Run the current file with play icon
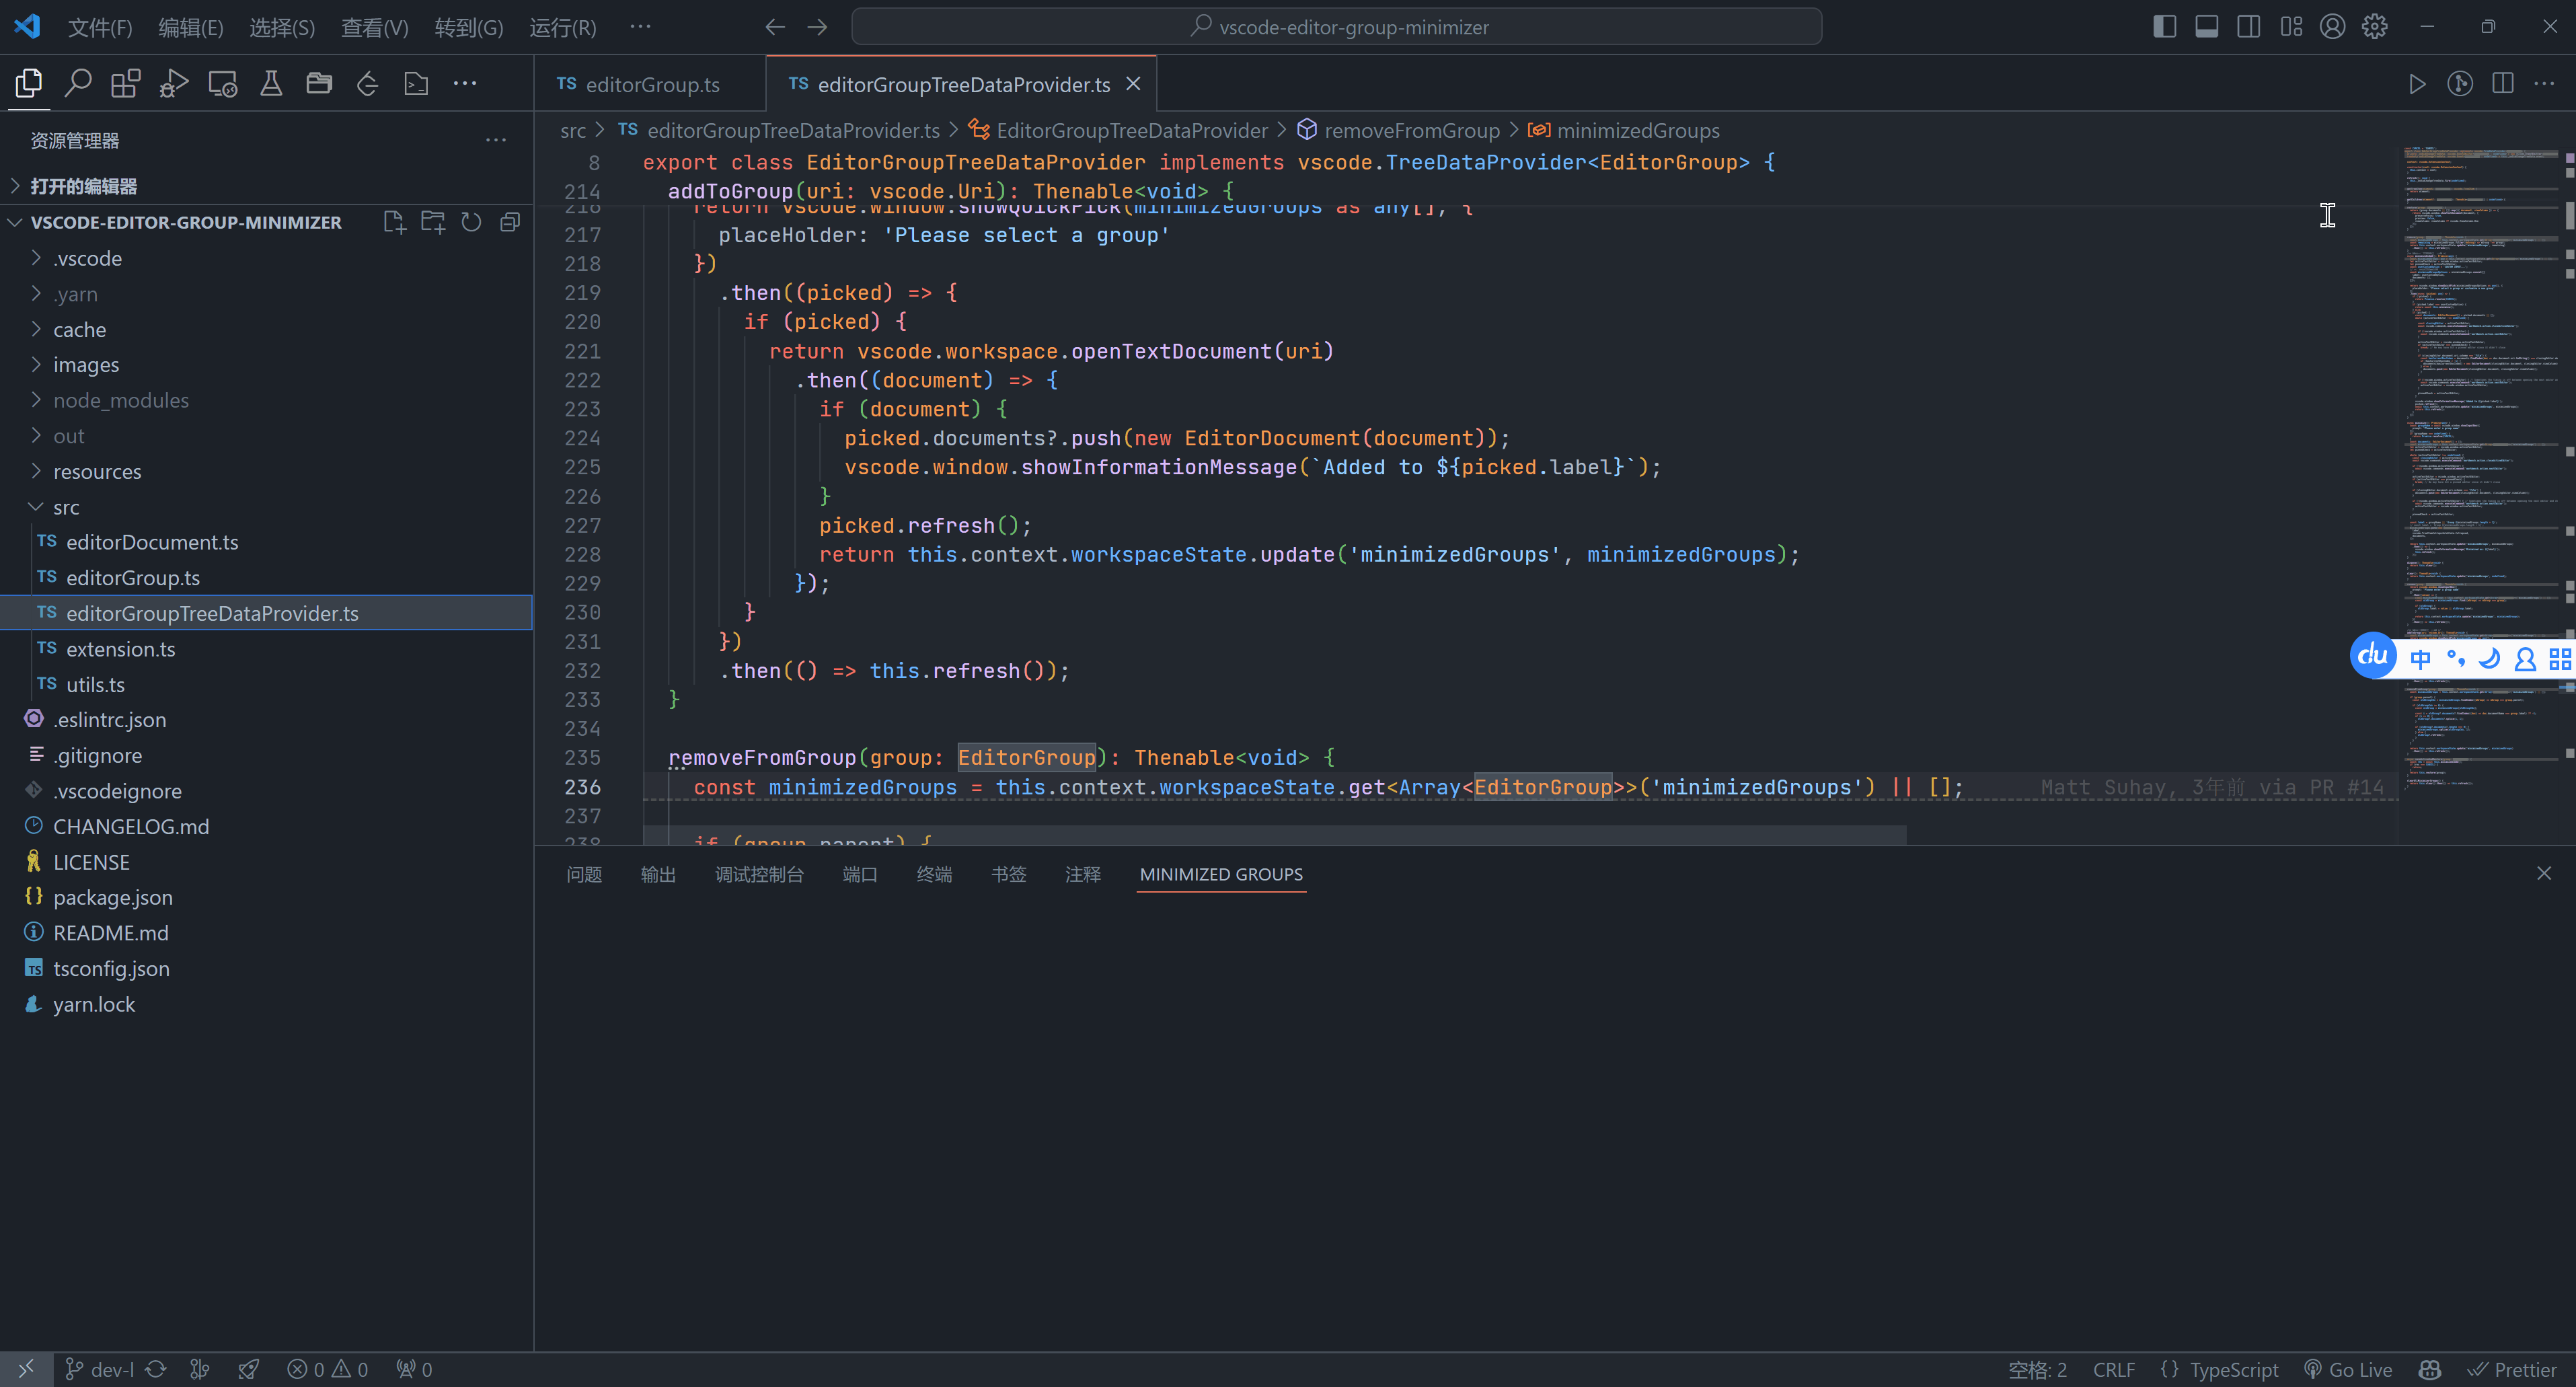The image size is (2576, 1387). (2417, 84)
